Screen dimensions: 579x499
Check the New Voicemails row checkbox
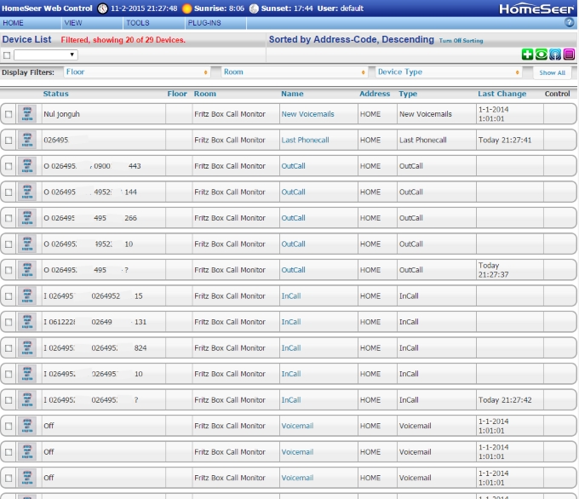click(x=9, y=114)
